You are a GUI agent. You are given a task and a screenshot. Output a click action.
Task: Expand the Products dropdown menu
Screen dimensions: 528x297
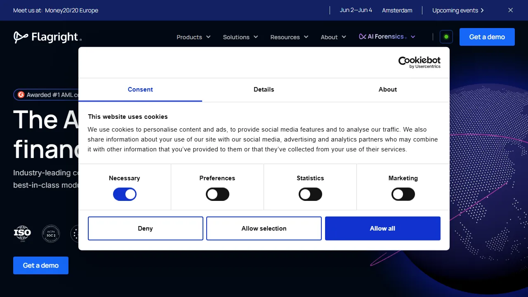[x=193, y=37]
